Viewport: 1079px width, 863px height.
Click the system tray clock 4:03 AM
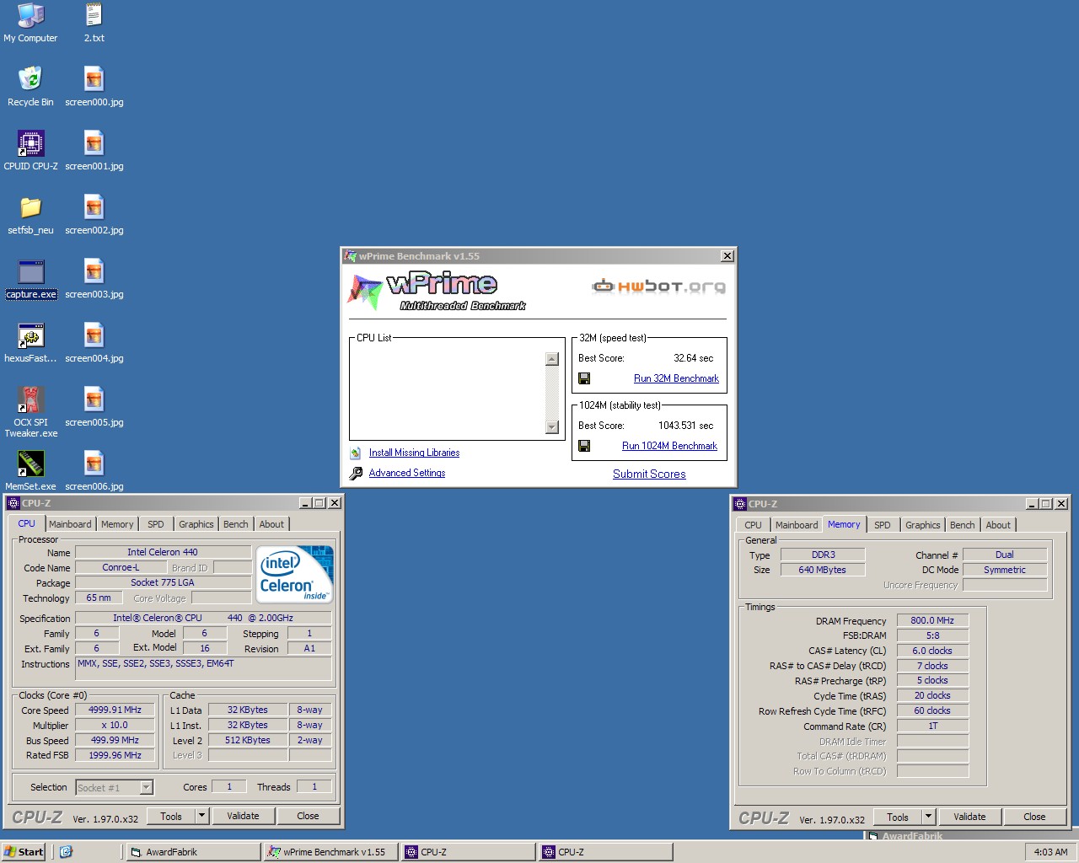pos(1050,852)
